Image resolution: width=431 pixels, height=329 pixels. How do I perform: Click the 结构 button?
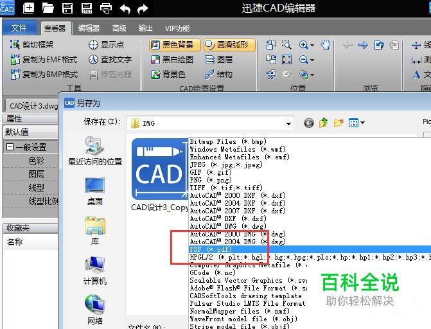pos(219,75)
